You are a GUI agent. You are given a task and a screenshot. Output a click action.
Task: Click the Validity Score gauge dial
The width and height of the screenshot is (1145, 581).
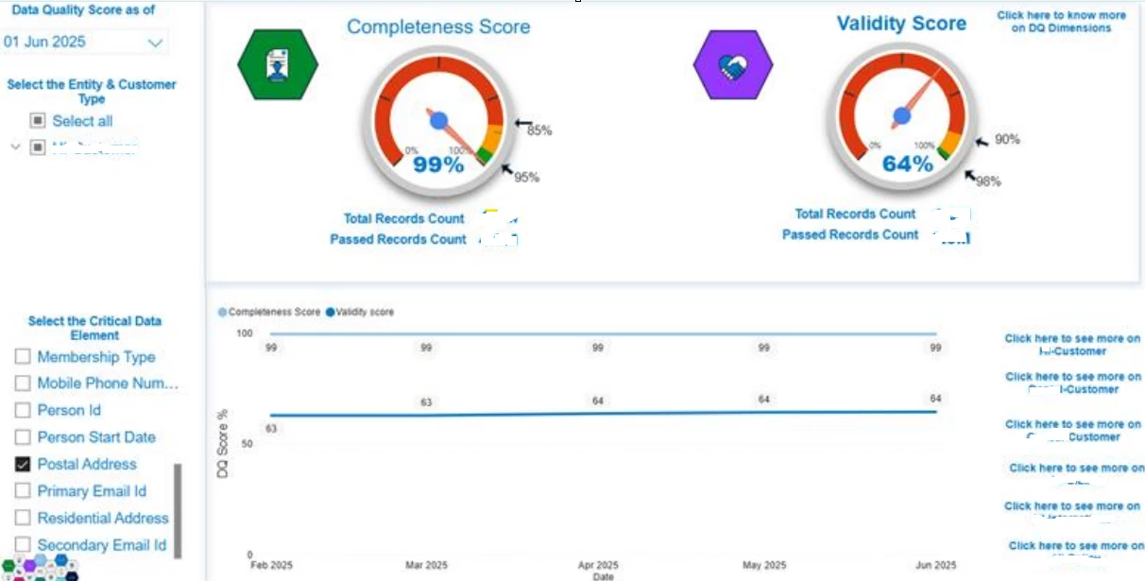coord(901,115)
